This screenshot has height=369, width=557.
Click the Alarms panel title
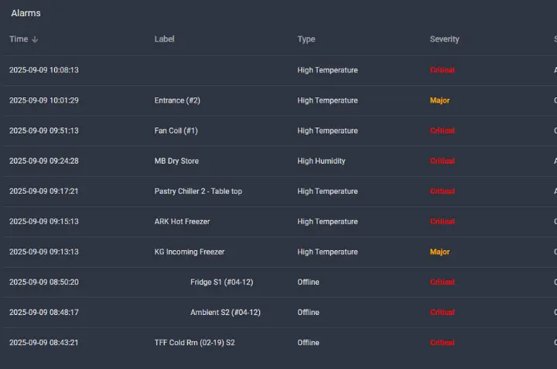click(x=26, y=13)
